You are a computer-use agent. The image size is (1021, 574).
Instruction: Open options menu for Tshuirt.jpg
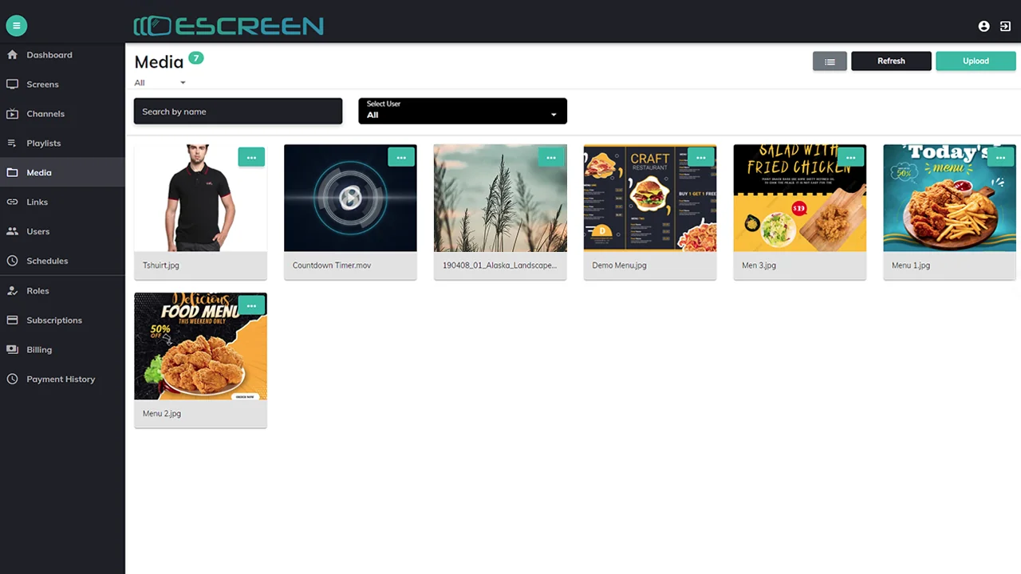[x=251, y=157]
